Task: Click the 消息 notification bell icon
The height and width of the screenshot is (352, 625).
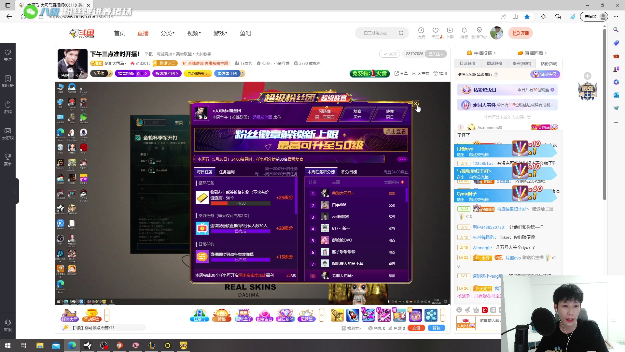Action: click(x=464, y=30)
